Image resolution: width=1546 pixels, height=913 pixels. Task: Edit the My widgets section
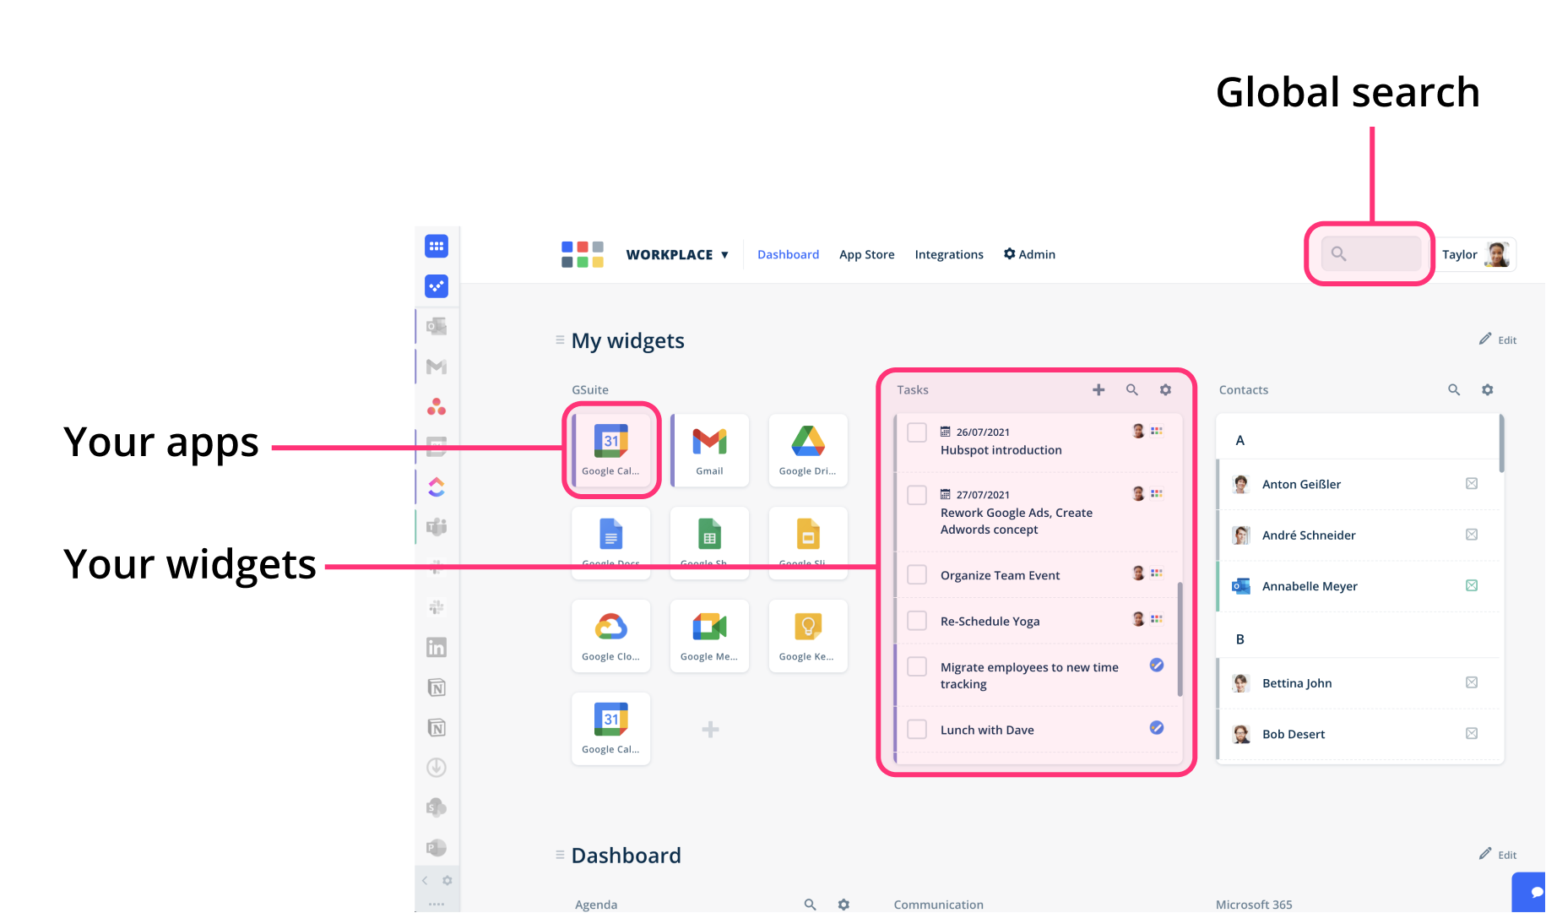pyautogui.click(x=1498, y=340)
